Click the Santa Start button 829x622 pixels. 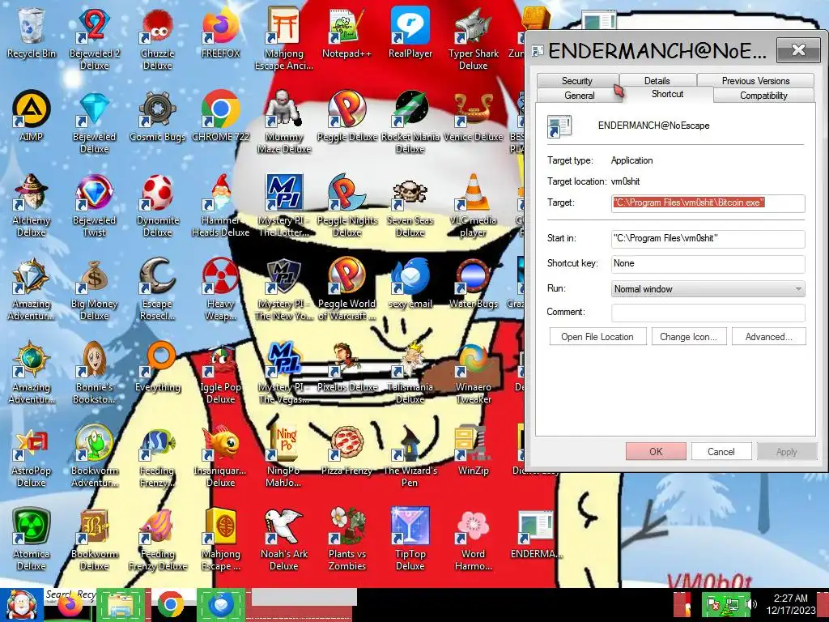click(x=21, y=604)
